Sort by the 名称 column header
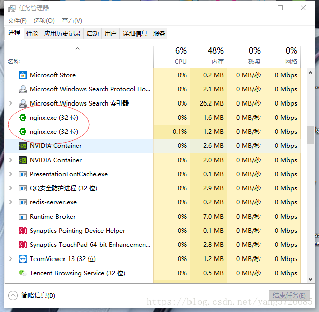Viewport: 319px width, 312px height. click(79, 56)
